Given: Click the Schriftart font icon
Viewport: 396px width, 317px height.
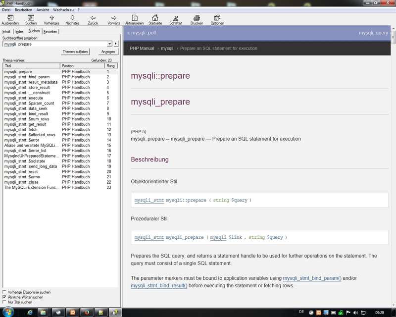Looking at the screenshot, I should (x=176, y=18).
